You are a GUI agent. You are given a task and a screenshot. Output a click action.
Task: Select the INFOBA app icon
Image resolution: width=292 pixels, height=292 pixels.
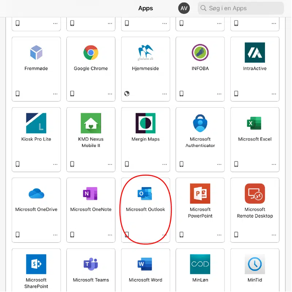(x=200, y=53)
